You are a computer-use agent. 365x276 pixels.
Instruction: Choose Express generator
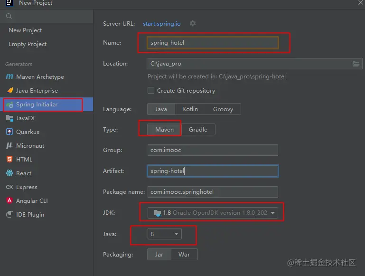click(47, 187)
